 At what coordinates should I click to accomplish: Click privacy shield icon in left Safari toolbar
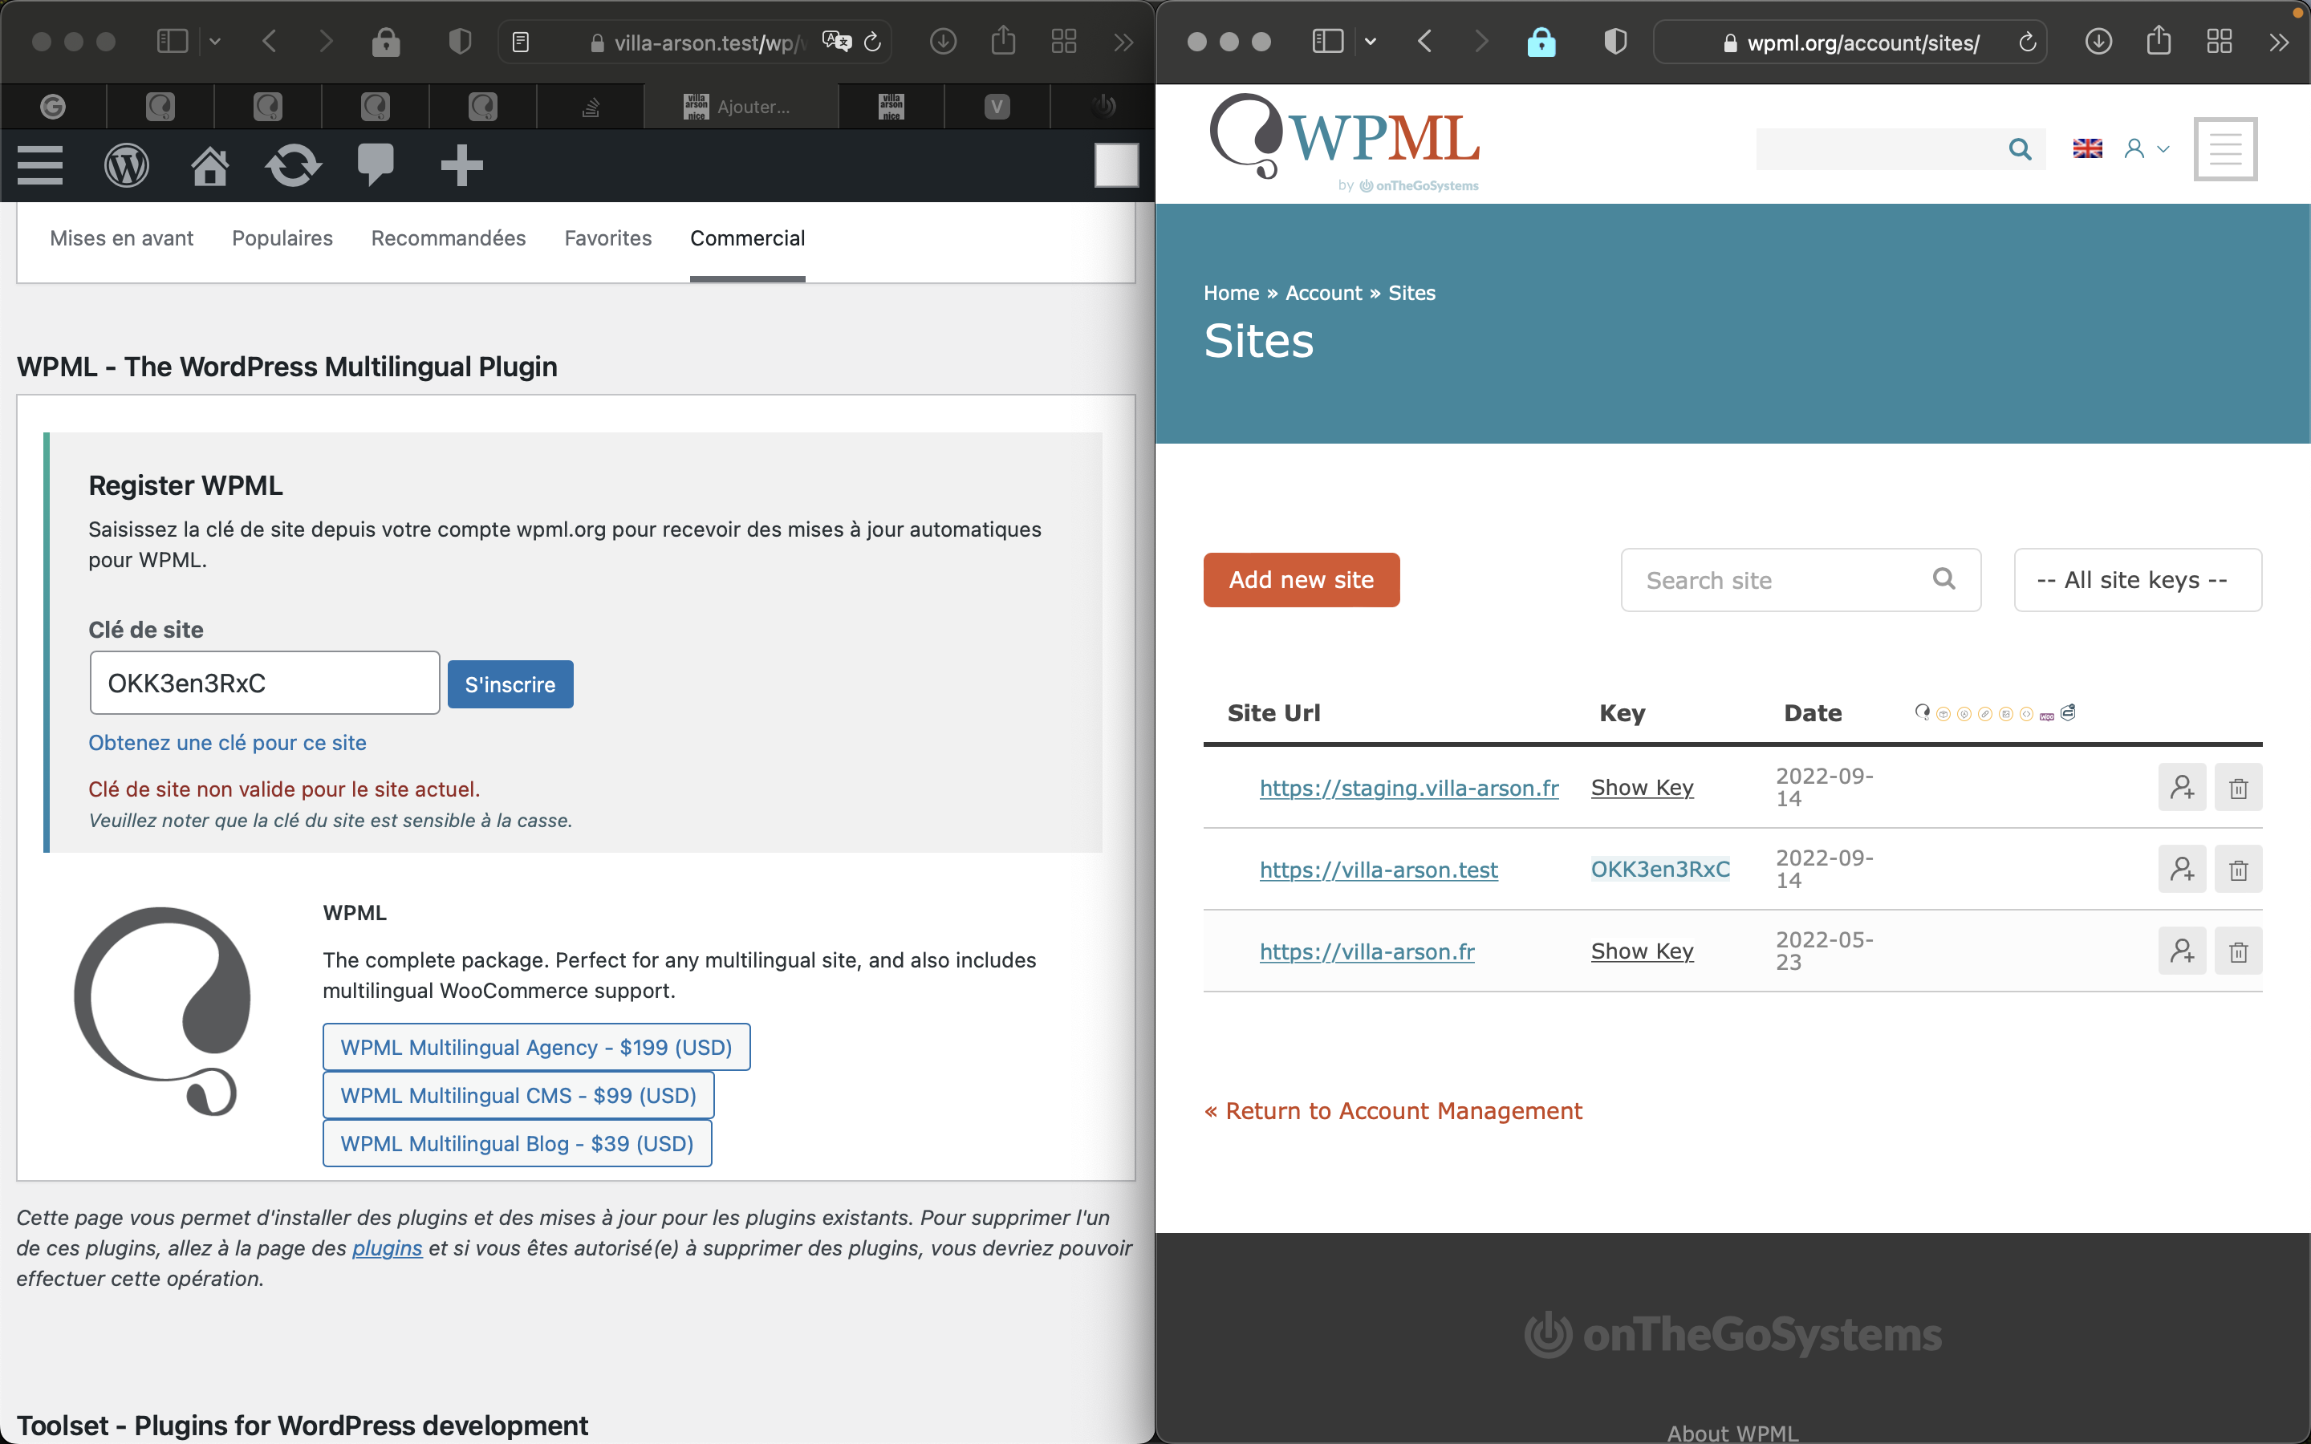tap(461, 41)
